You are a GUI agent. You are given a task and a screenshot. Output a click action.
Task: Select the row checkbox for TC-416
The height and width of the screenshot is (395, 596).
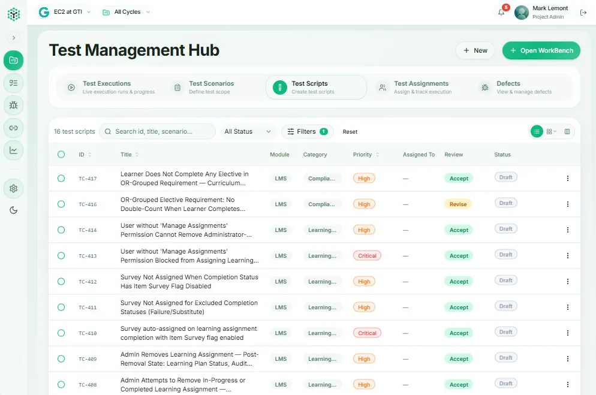point(61,204)
